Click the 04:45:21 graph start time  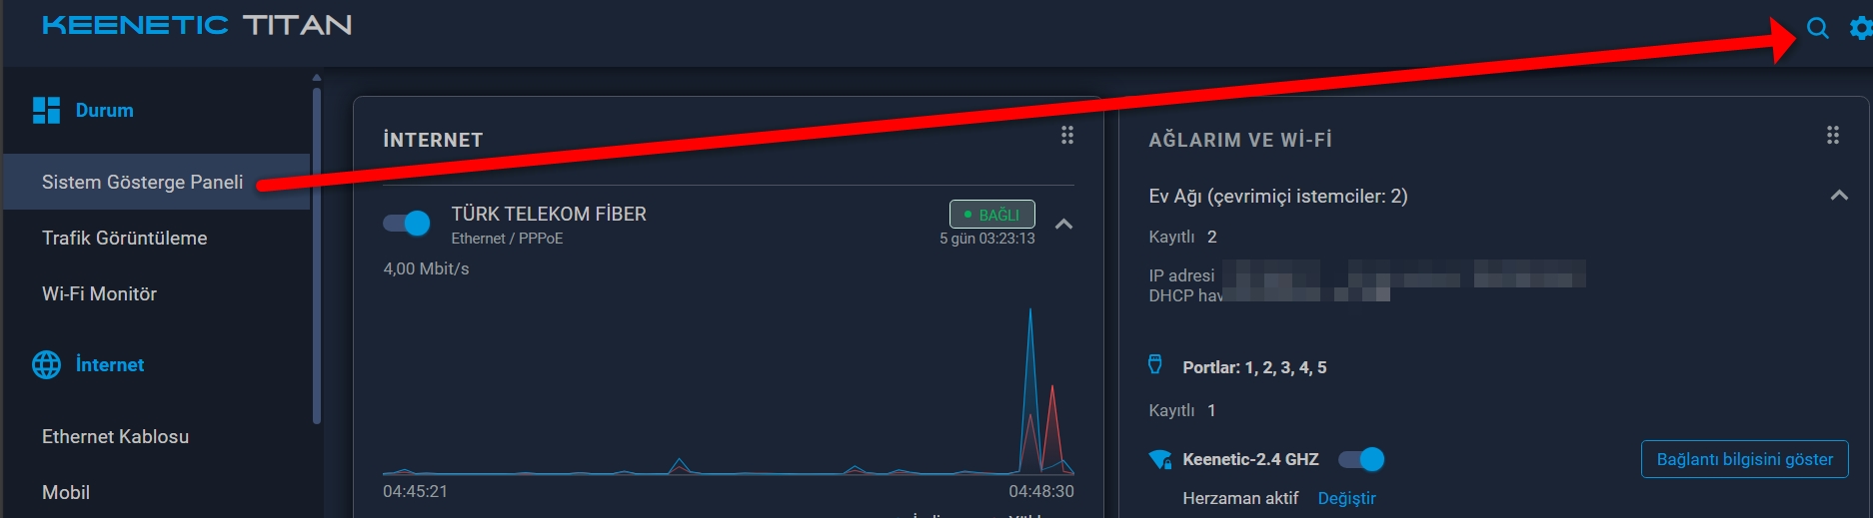415,491
